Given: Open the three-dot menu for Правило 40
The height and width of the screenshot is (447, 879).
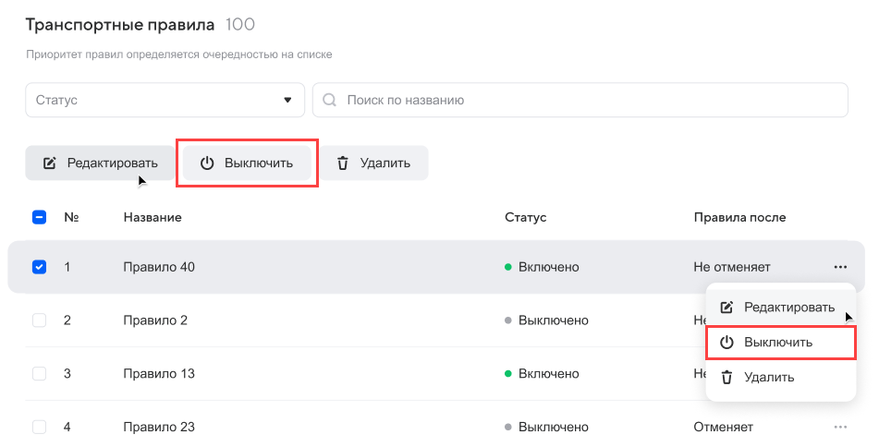Looking at the screenshot, I should tap(839, 267).
